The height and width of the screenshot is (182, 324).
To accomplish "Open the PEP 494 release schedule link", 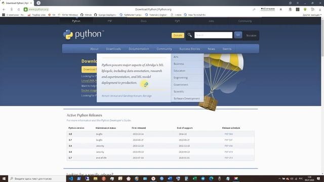I will (x=228, y=146).
